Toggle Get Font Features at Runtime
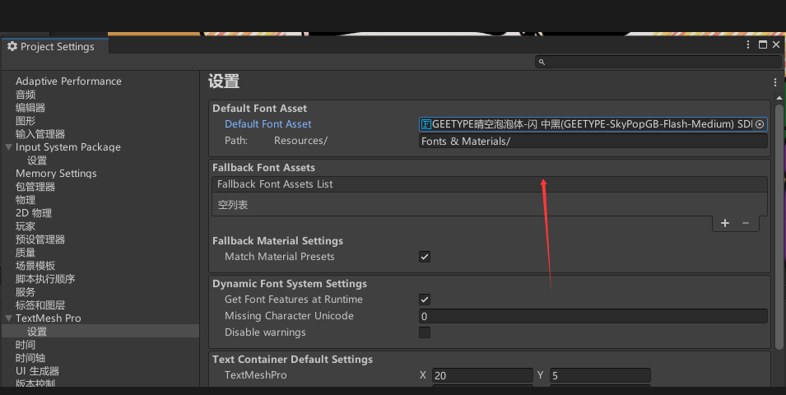The width and height of the screenshot is (786, 395). [x=425, y=300]
